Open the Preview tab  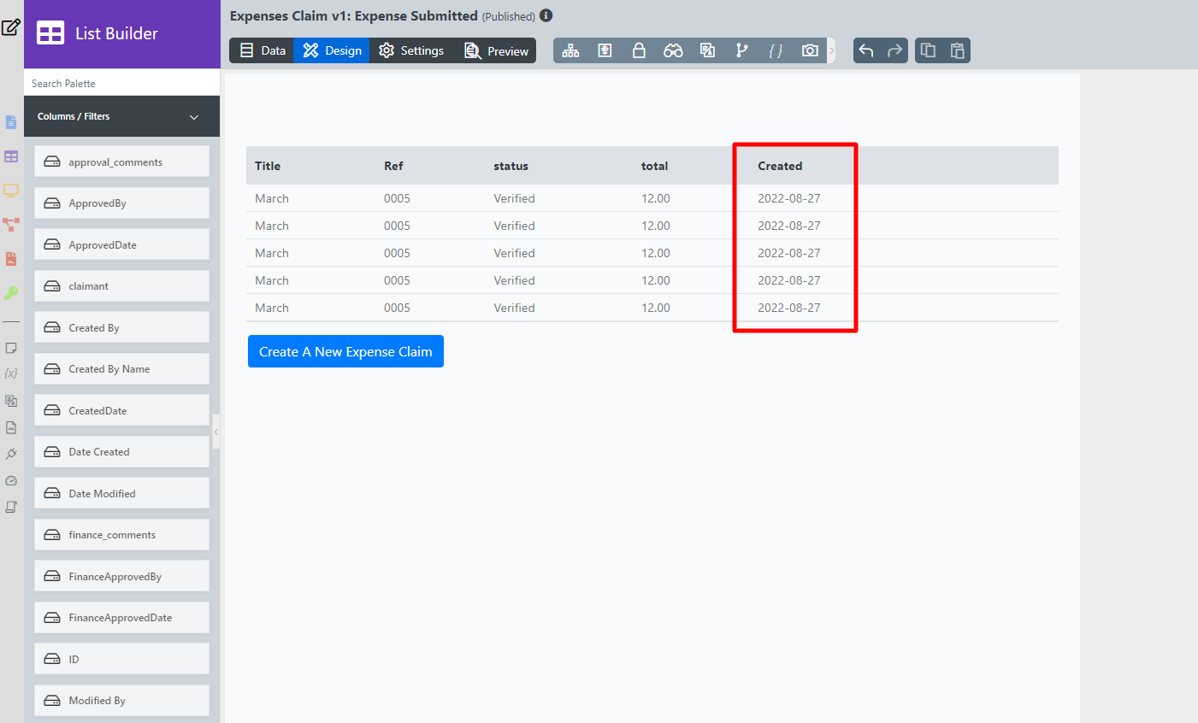(496, 50)
